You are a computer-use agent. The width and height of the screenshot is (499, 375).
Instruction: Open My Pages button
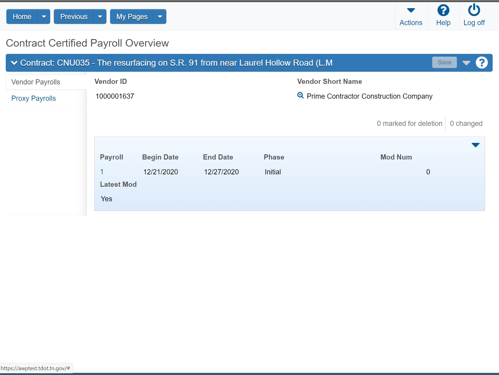[132, 17]
